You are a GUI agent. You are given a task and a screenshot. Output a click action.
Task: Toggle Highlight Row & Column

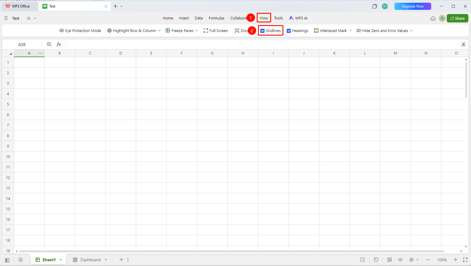pyautogui.click(x=132, y=31)
